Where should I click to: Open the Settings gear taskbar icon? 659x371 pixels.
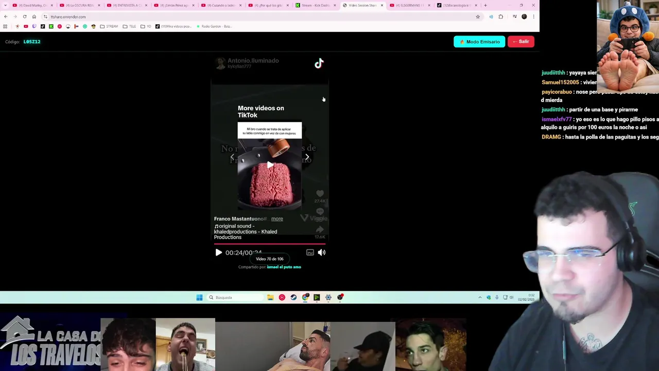[328, 297]
